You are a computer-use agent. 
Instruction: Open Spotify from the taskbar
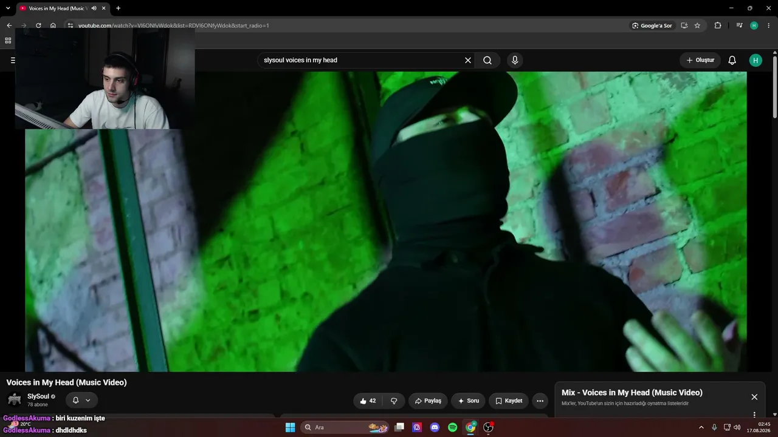tap(452, 427)
